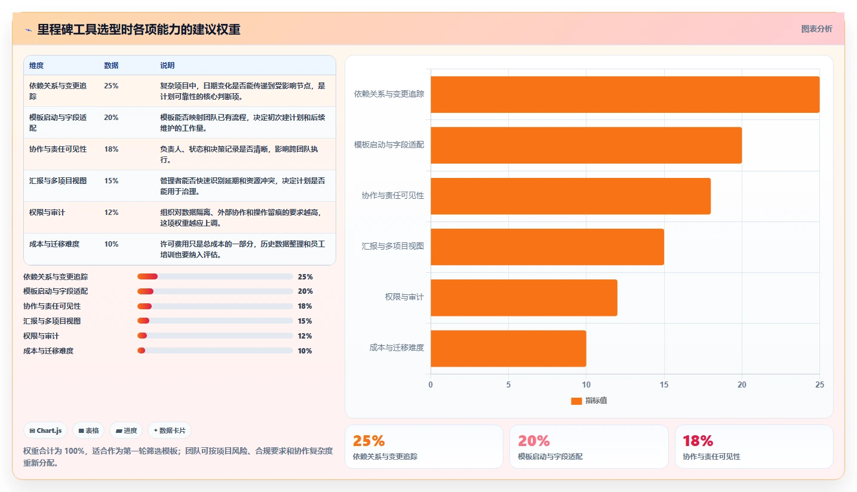Image resolution: width=857 pixels, height=492 pixels.
Task: Click the 25% table cell
Action: (111, 86)
